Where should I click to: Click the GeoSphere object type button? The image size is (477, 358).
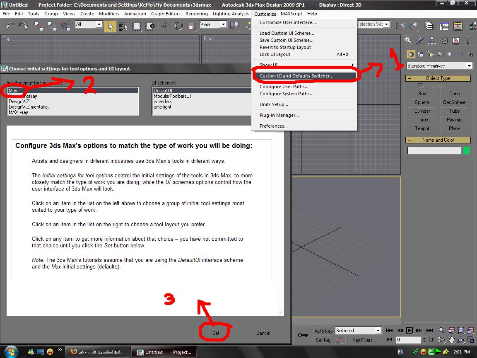tap(454, 102)
